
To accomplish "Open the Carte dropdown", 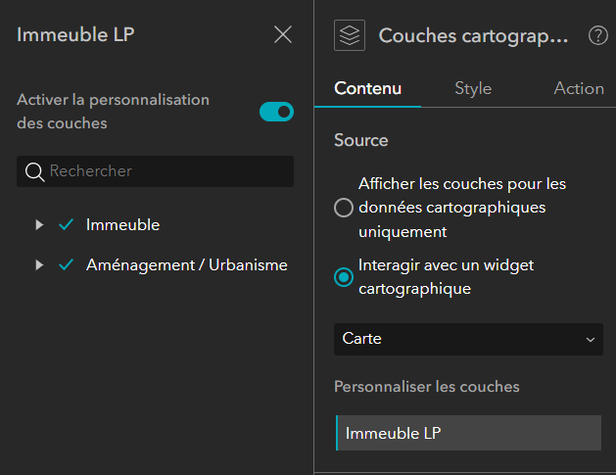I will (x=468, y=339).
